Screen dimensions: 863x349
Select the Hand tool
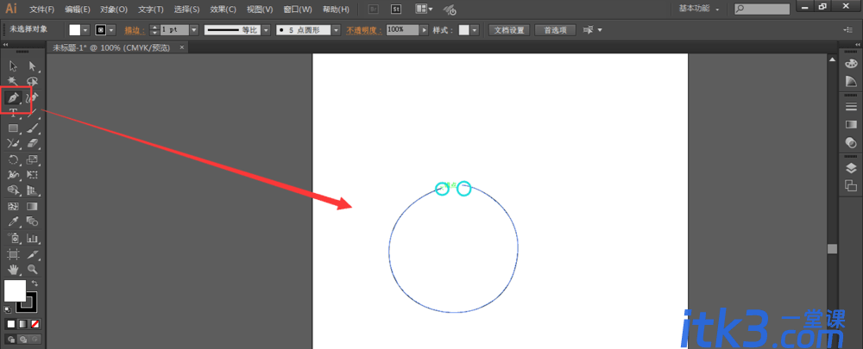coord(13,270)
